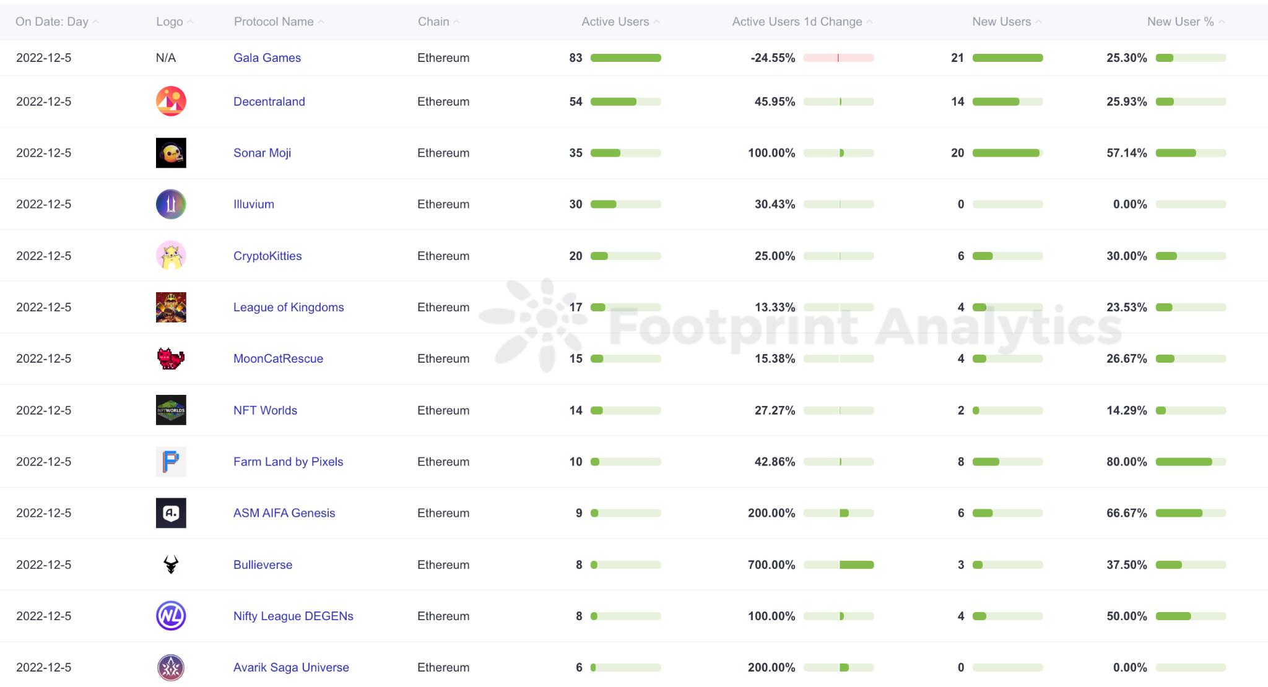The height and width of the screenshot is (687, 1268).
Task: Click Ethereum chain cell for Bullieverse
Action: tap(443, 564)
